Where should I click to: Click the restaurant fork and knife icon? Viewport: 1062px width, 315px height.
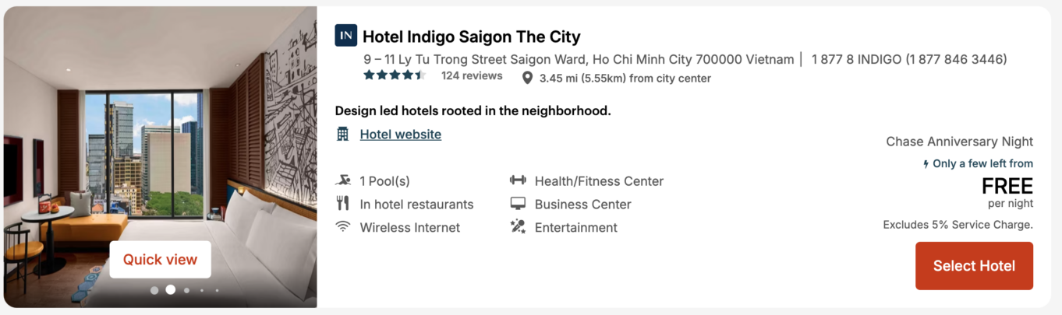[x=342, y=204]
